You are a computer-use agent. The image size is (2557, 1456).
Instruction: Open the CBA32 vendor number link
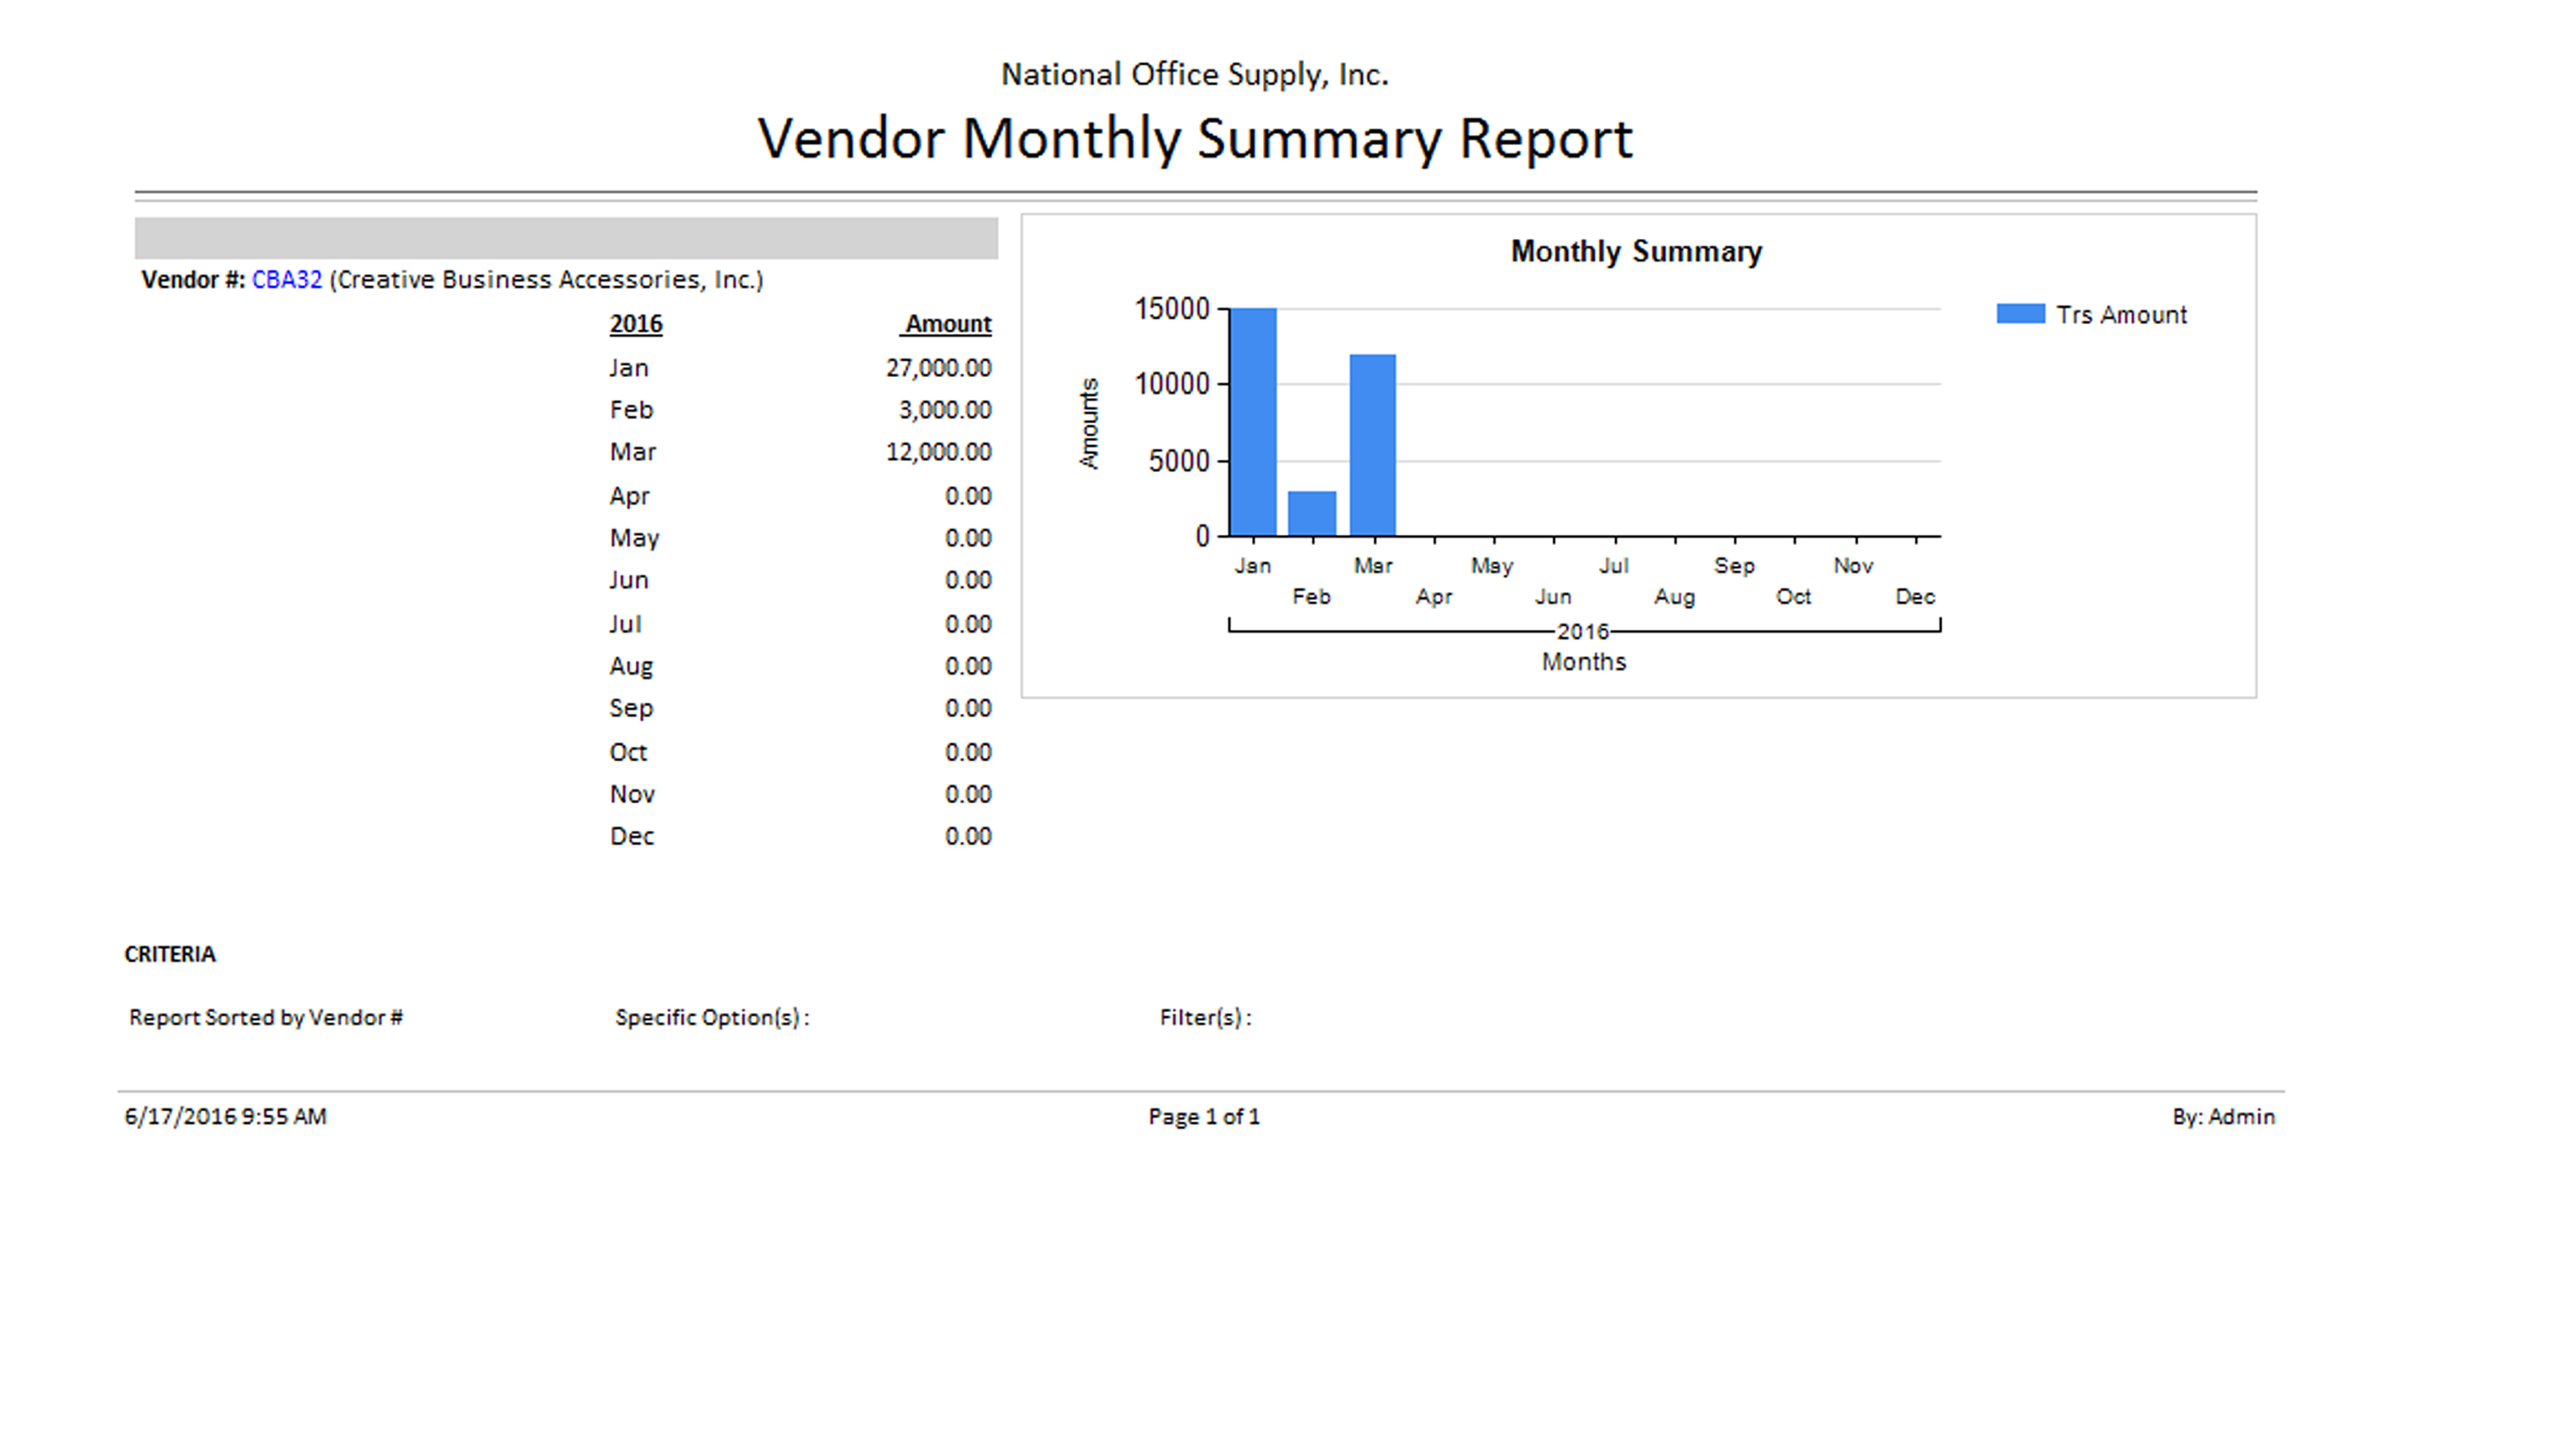pos(286,280)
